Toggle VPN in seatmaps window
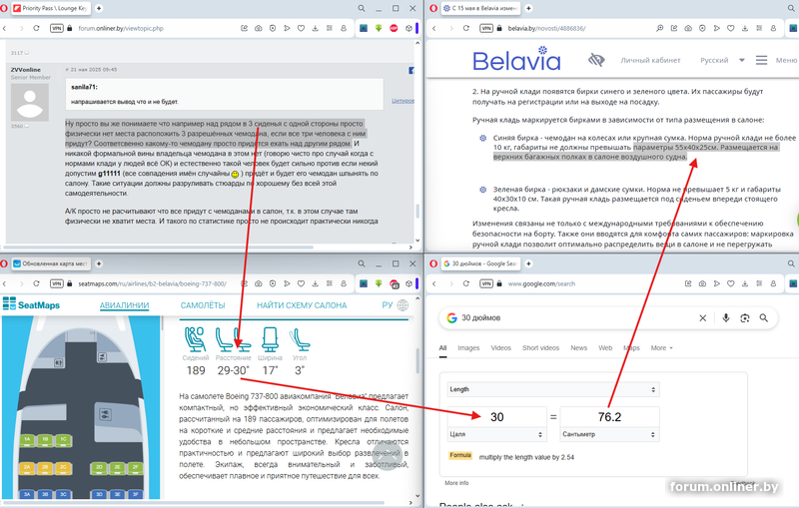The height and width of the screenshot is (508, 799). (57, 283)
